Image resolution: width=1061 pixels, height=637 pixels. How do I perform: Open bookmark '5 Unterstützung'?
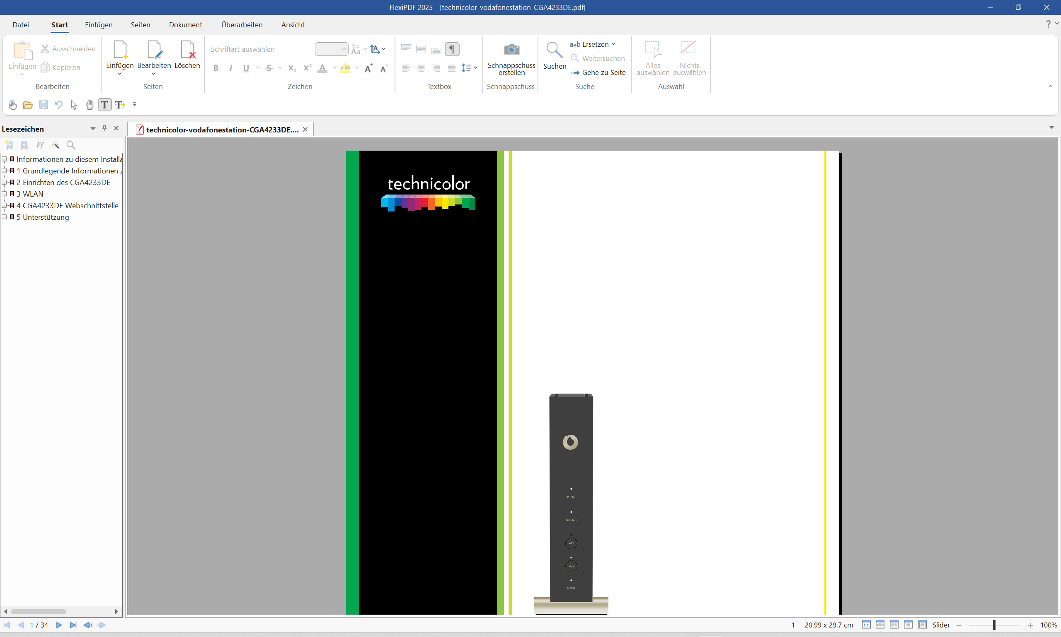[46, 217]
